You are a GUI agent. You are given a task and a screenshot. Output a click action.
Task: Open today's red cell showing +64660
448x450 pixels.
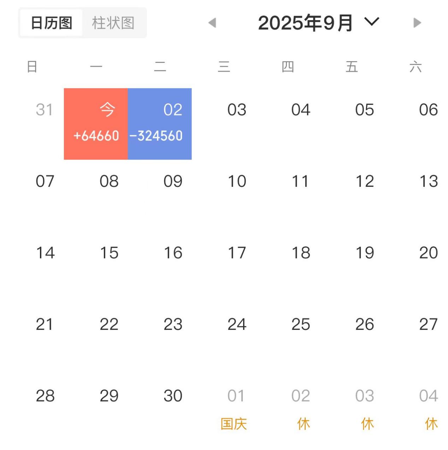(x=96, y=124)
